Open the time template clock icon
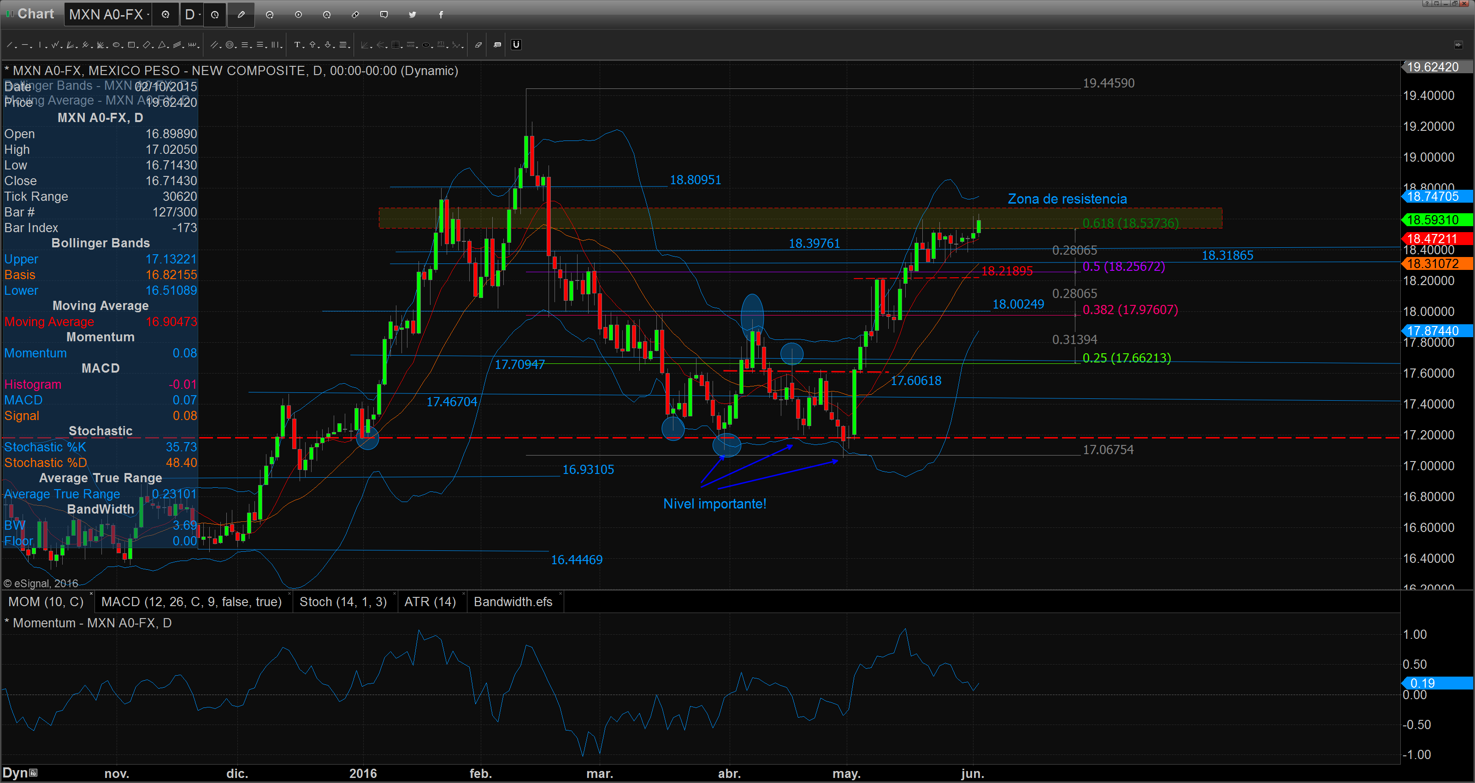 [x=215, y=15]
